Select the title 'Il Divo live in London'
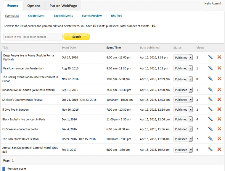Screen dimensions: 225x171 pyautogui.click(x=15, y=110)
